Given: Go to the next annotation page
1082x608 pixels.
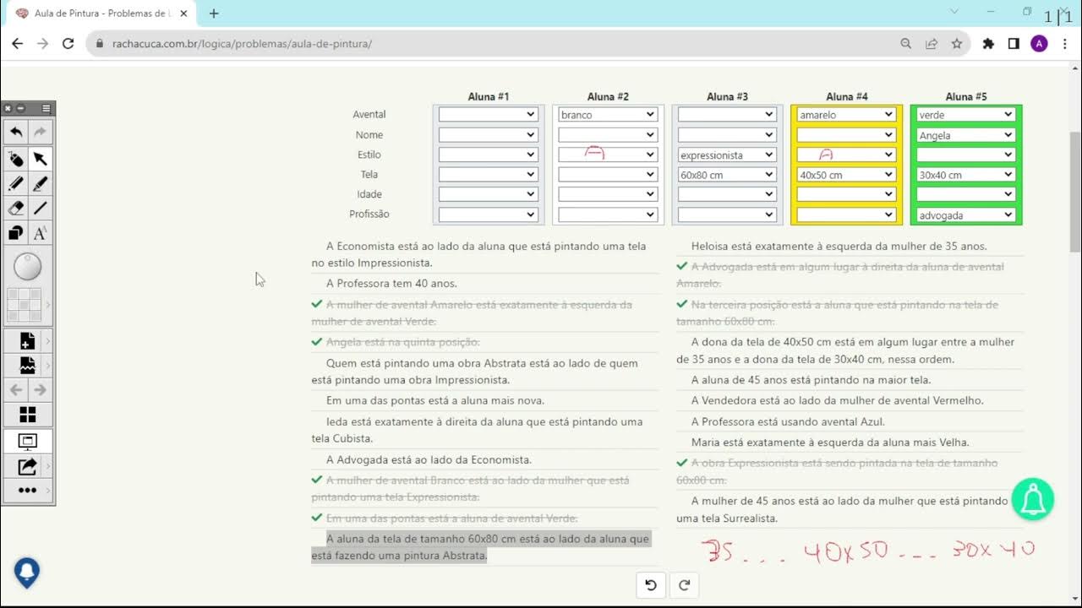Looking at the screenshot, I should point(40,390).
